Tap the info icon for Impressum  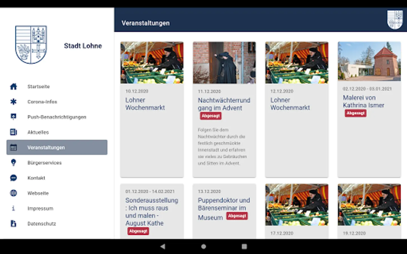[x=13, y=208]
